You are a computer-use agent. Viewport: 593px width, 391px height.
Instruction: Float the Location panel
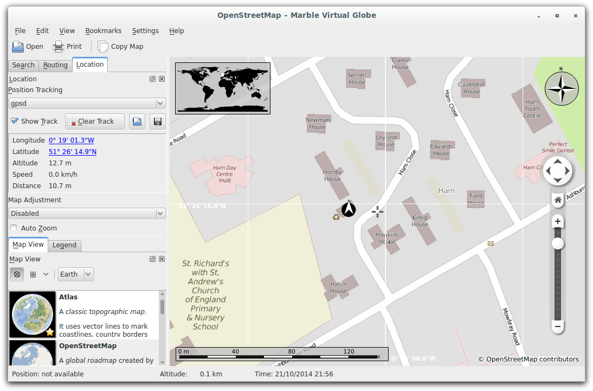(152, 79)
